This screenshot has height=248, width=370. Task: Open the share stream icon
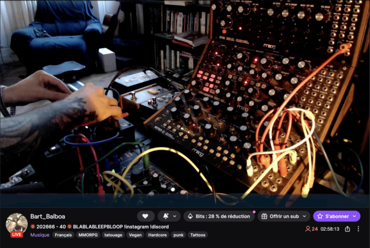tap(347, 229)
